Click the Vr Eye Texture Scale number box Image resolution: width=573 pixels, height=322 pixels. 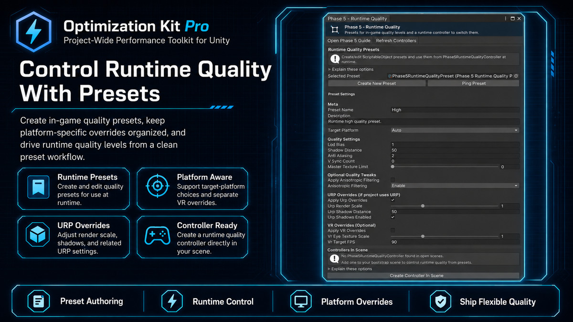[509, 236]
